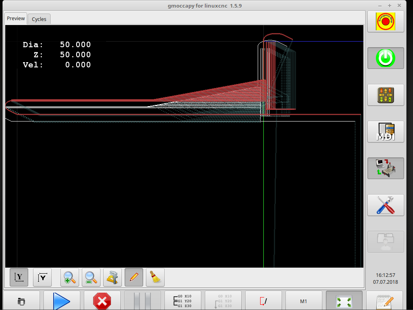Toggle the M1 optional stop button
413x310 pixels.
(304, 301)
